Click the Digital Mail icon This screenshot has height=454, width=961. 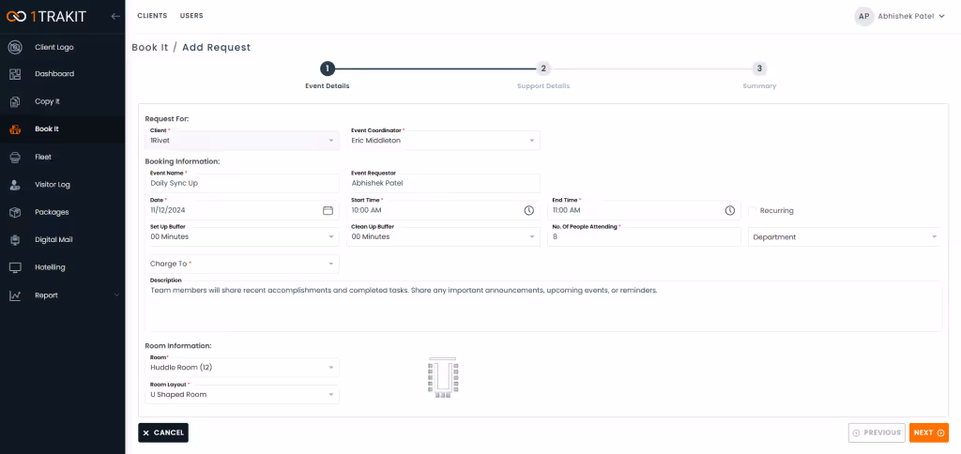click(16, 240)
